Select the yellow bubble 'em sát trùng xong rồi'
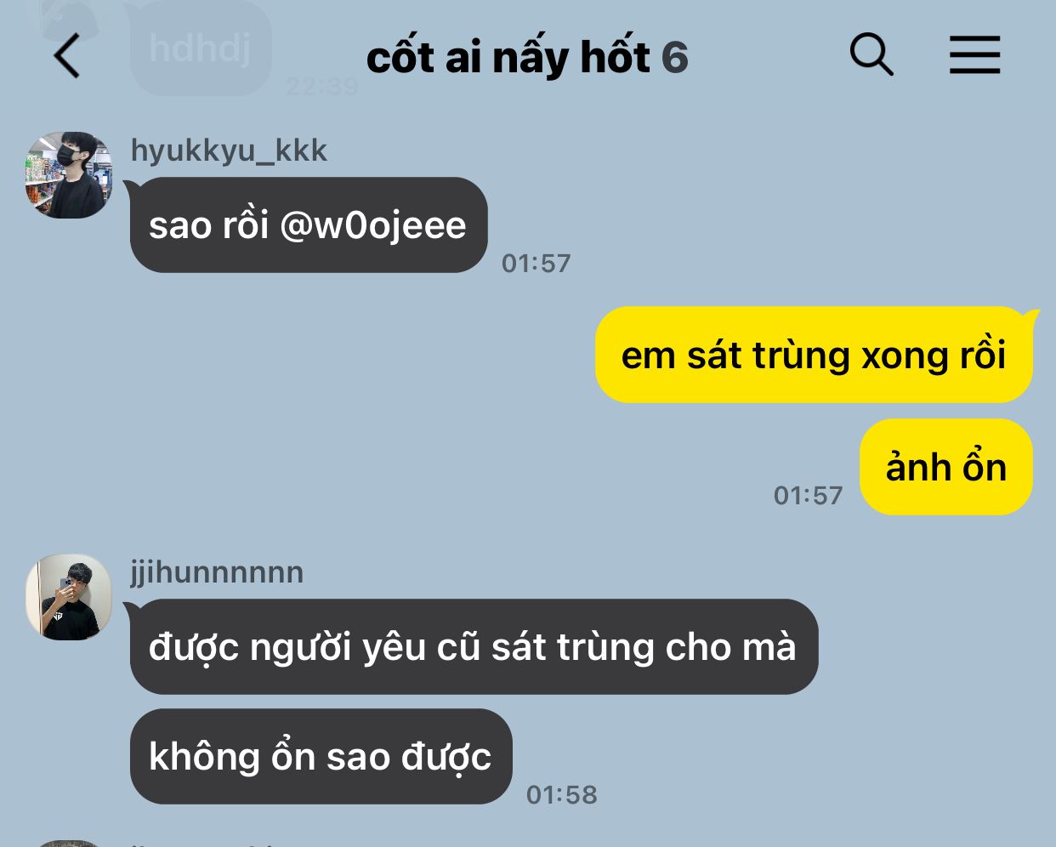1056x847 pixels. (814, 355)
